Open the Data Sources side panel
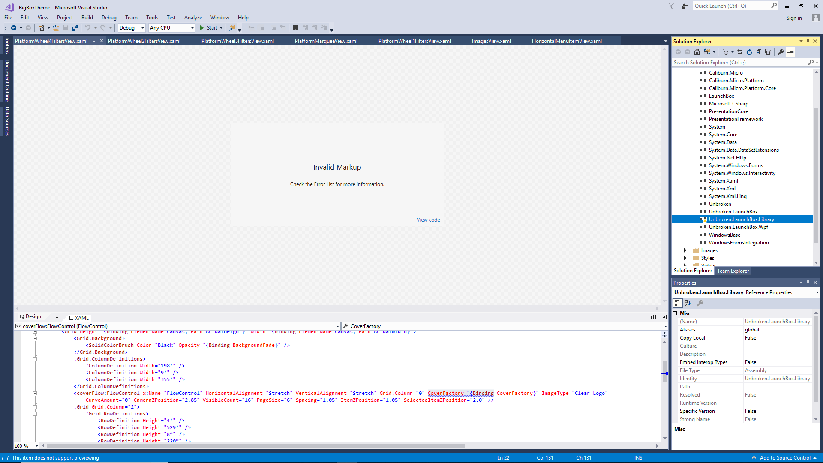823x463 pixels. click(7, 121)
